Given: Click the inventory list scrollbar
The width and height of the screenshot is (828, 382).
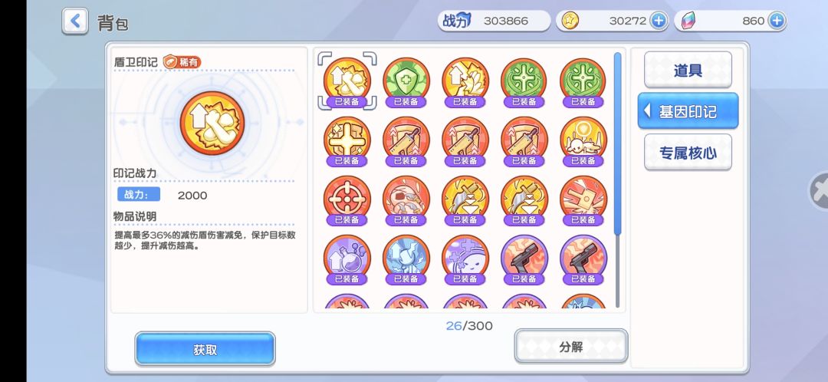Looking at the screenshot, I should pos(617,143).
